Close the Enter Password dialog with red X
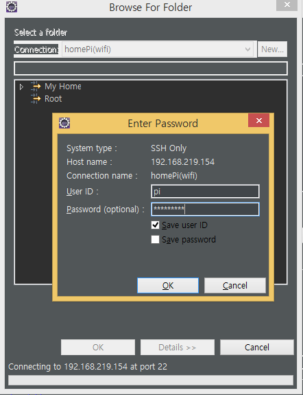Viewport: 303px width, 395px height. tap(258, 120)
